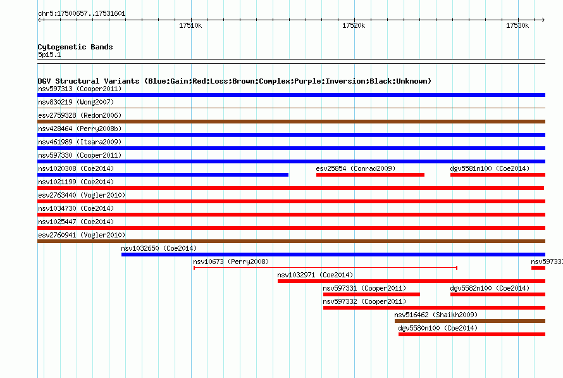
Task: Click the Cytogenetic Bands track title
Action: 75,47
